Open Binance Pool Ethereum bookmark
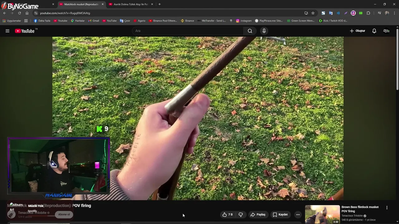Viewport: 399px width, 224px height. coord(163,21)
